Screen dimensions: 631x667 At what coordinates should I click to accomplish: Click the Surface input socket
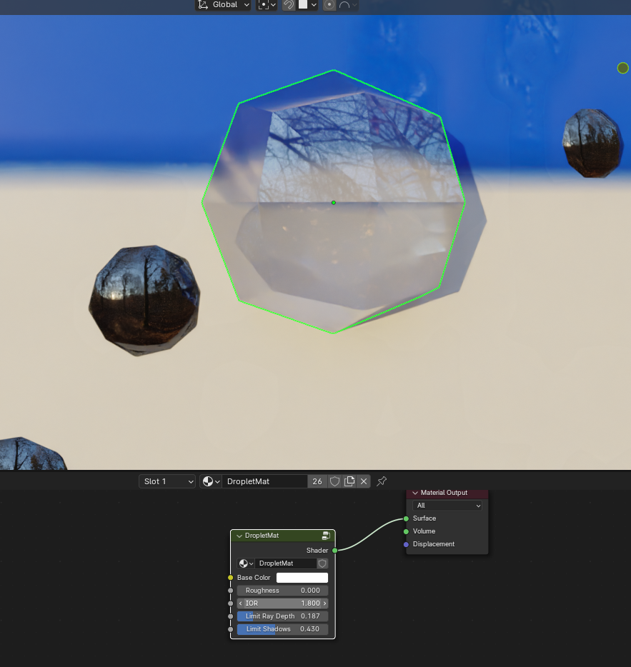click(x=406, y=518)
